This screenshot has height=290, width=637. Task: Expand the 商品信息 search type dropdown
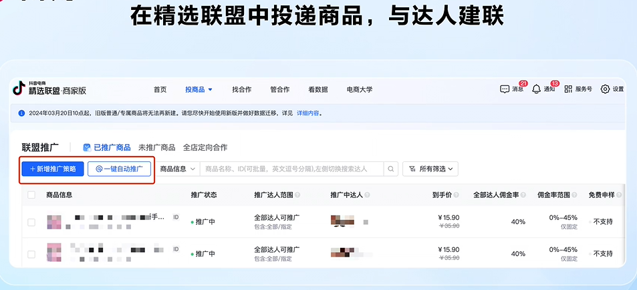[178, 169]
